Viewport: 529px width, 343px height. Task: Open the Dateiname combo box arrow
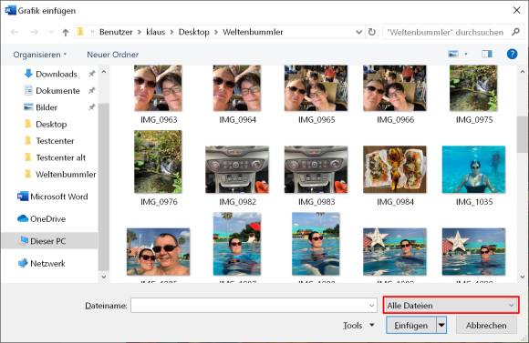click(x=371, y=306)
